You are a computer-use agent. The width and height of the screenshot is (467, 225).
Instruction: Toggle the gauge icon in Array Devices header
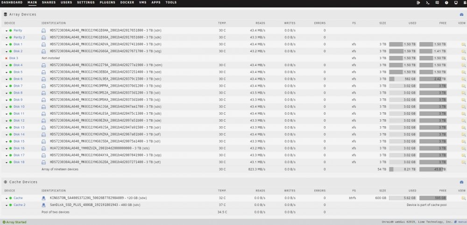462,14
